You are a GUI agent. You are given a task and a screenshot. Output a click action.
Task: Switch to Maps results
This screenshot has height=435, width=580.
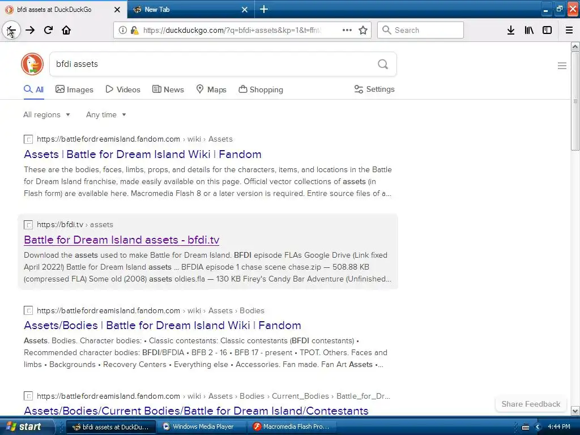click(211, 89)
